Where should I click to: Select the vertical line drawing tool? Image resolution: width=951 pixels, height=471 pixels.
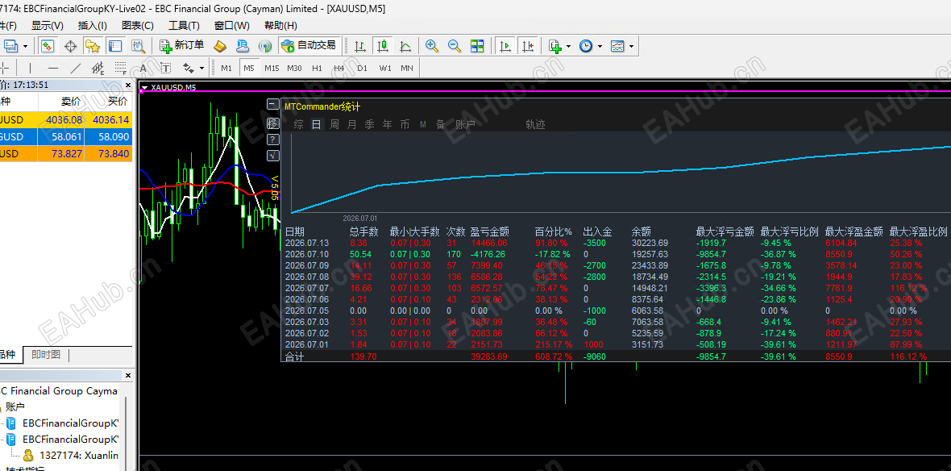(x=31, y=68)
